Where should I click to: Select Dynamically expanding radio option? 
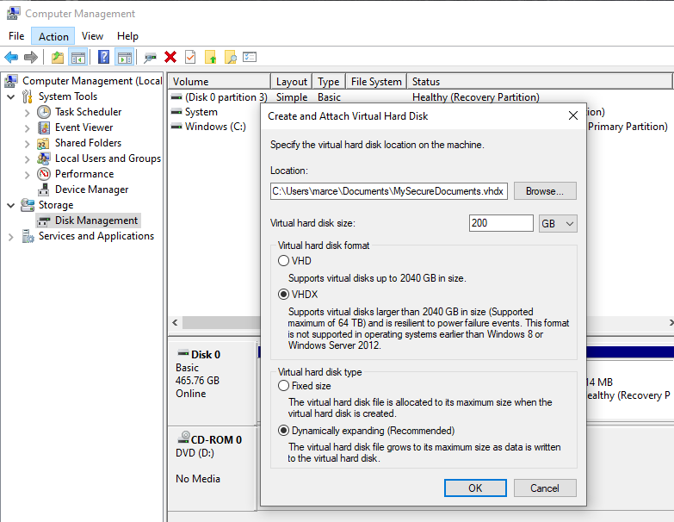click(283, 431)
